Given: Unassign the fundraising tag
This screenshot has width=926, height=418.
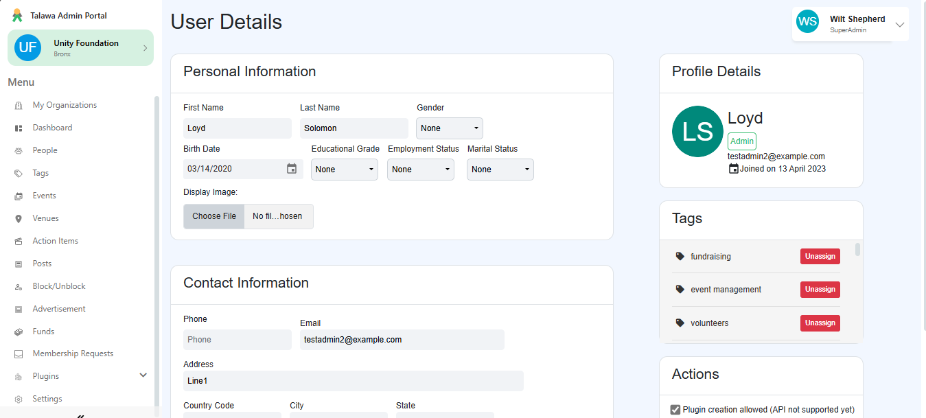Looking at the screenshot, I should tap(820, 257).
